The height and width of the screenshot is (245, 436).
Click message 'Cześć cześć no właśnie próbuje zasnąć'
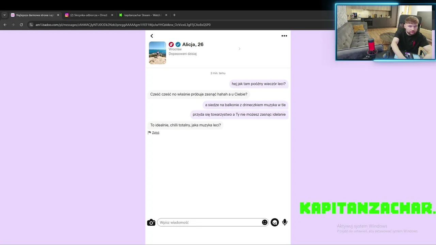click(x=199, y=94)
